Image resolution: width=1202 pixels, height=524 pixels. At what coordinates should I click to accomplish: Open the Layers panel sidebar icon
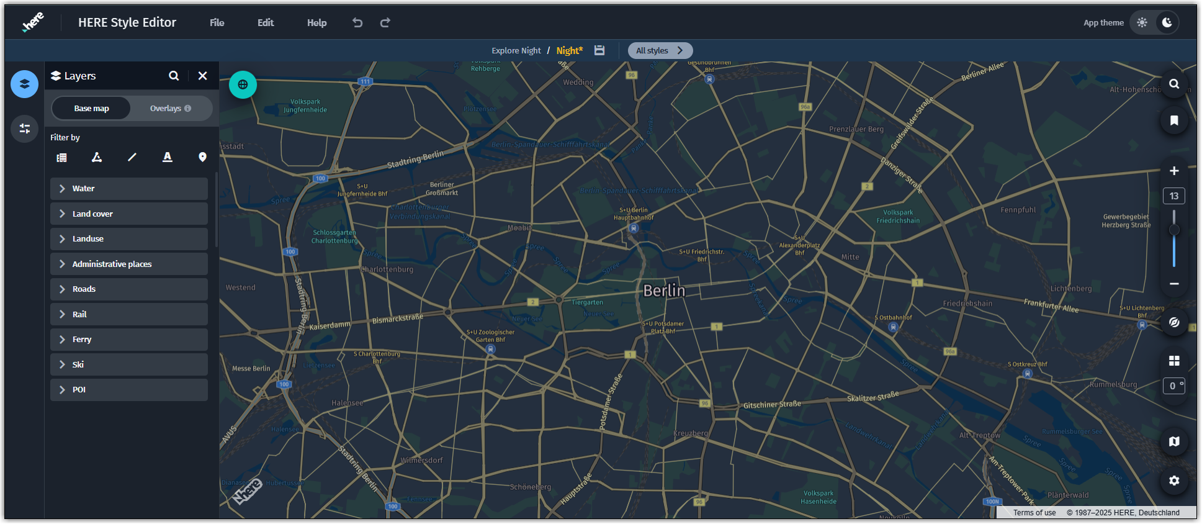pos(24,84)
